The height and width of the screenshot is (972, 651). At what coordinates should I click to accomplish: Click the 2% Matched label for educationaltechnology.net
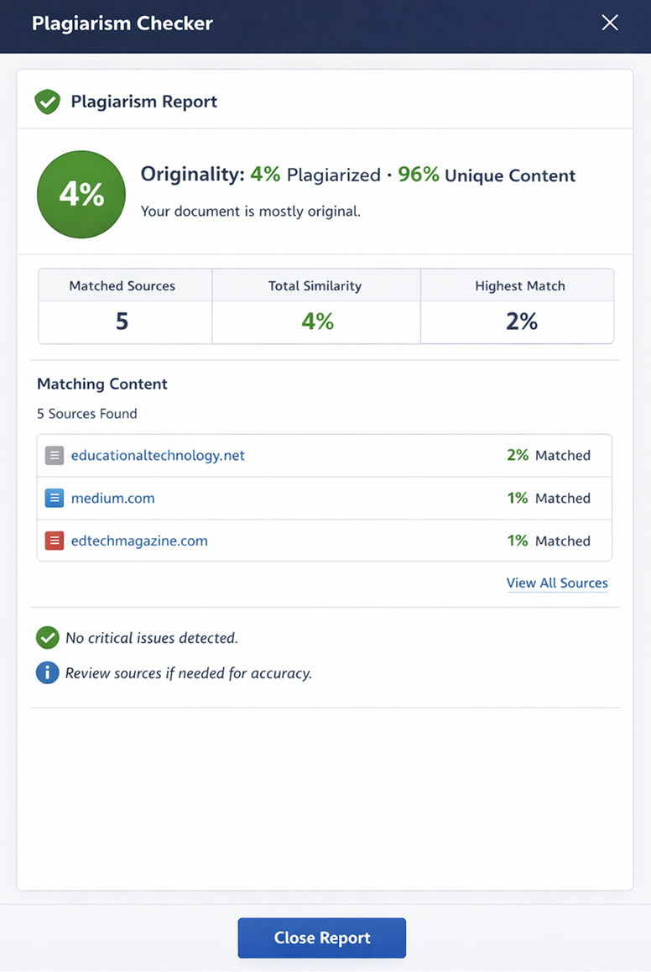coord(548,456)
